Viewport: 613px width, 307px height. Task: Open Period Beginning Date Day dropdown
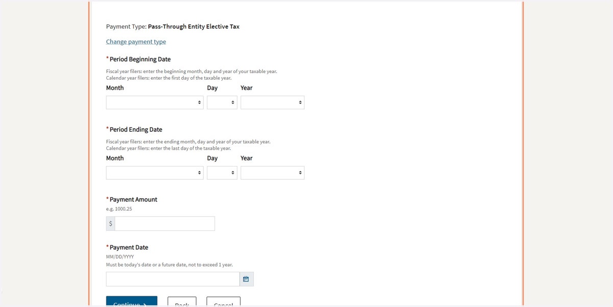point(222,102)
